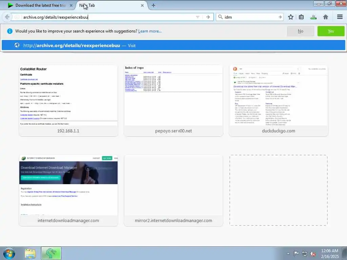347x260 pixels.
Task: Click the back navigation arrow
Action: 7,17
